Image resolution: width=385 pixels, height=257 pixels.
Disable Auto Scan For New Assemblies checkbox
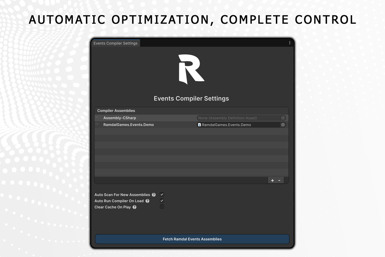(x=162, y=194)
